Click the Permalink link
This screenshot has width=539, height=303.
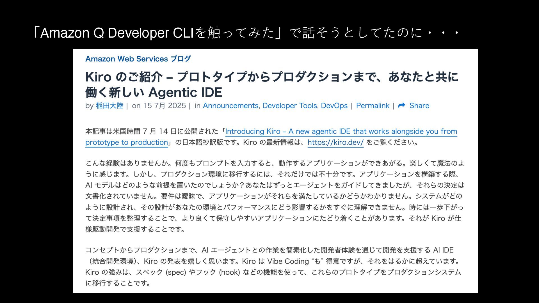tap(373, 106)
